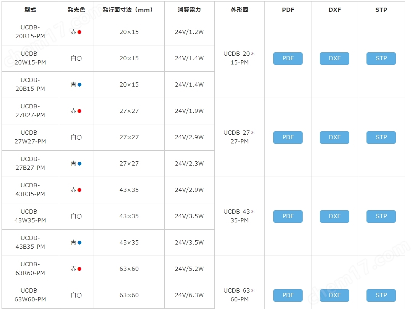
Task: Click white circle icon for UCDB-43W35-PM
Action: click(79, 216)
